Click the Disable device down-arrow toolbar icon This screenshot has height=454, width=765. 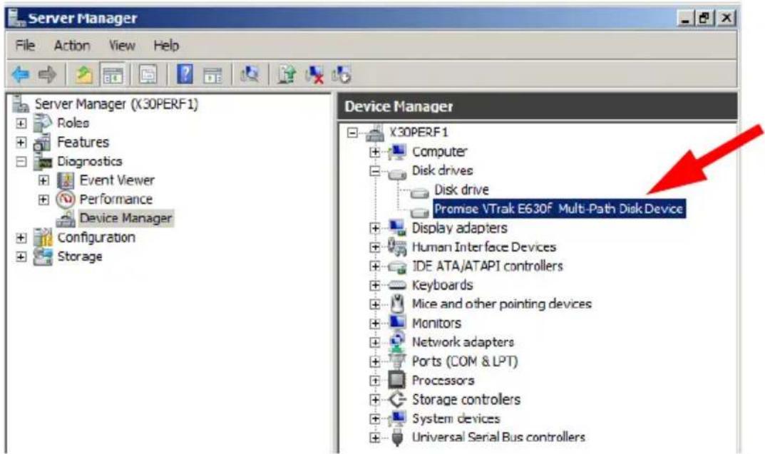coord(341,75)
